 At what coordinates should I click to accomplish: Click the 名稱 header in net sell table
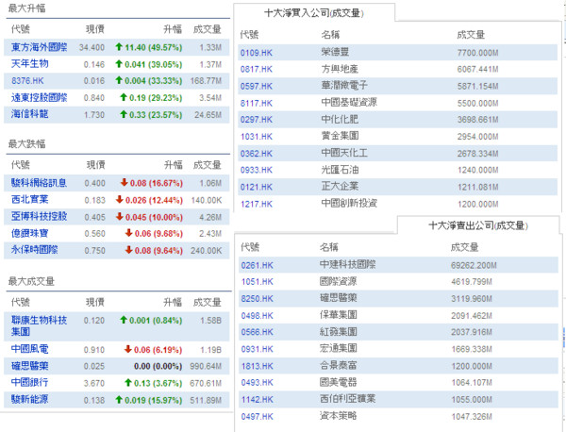pyautogui.click(x=329, y=247)
